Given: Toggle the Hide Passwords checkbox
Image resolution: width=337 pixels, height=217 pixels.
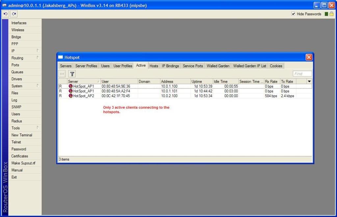Looking at the screenshot, I should click(293, 14).
